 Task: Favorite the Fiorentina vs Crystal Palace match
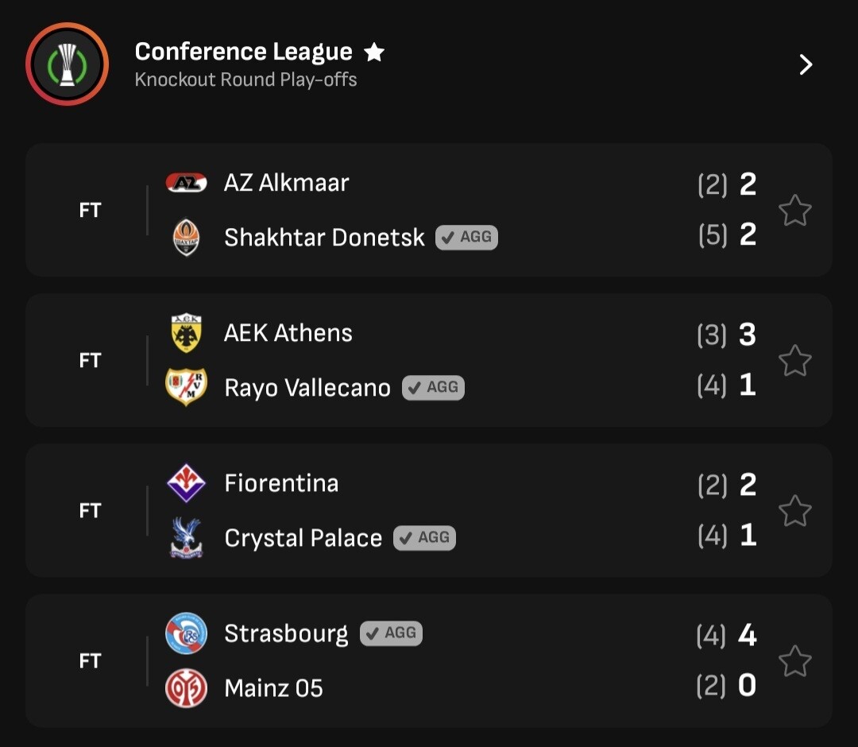point(794,511)
